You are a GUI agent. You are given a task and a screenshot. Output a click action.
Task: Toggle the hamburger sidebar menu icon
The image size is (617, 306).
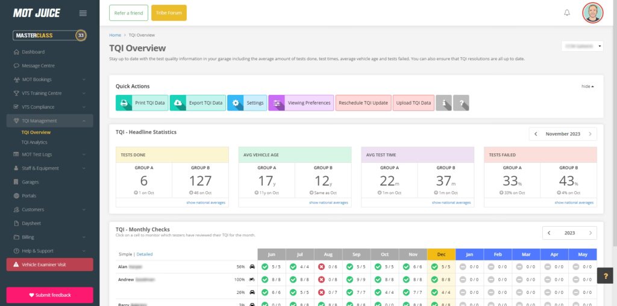tap(83, 13)
